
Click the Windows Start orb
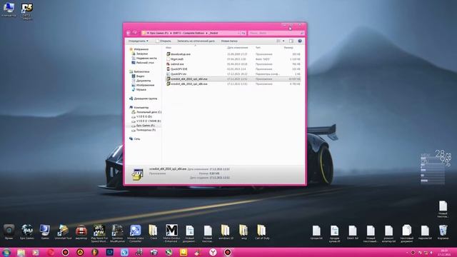[6, 252]
